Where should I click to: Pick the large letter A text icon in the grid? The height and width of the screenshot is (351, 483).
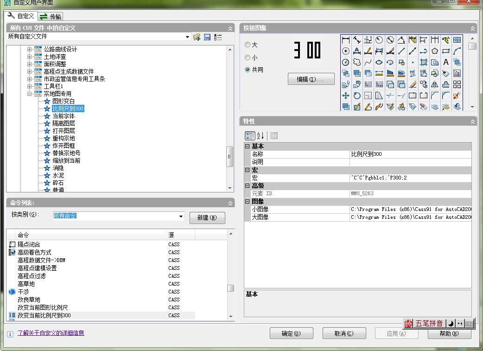coord(446,62)
